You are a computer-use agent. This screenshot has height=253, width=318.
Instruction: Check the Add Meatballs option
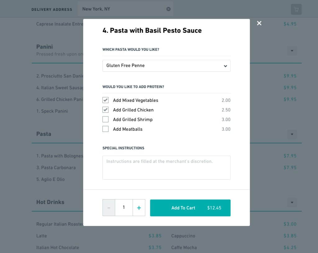click(105, 129)
